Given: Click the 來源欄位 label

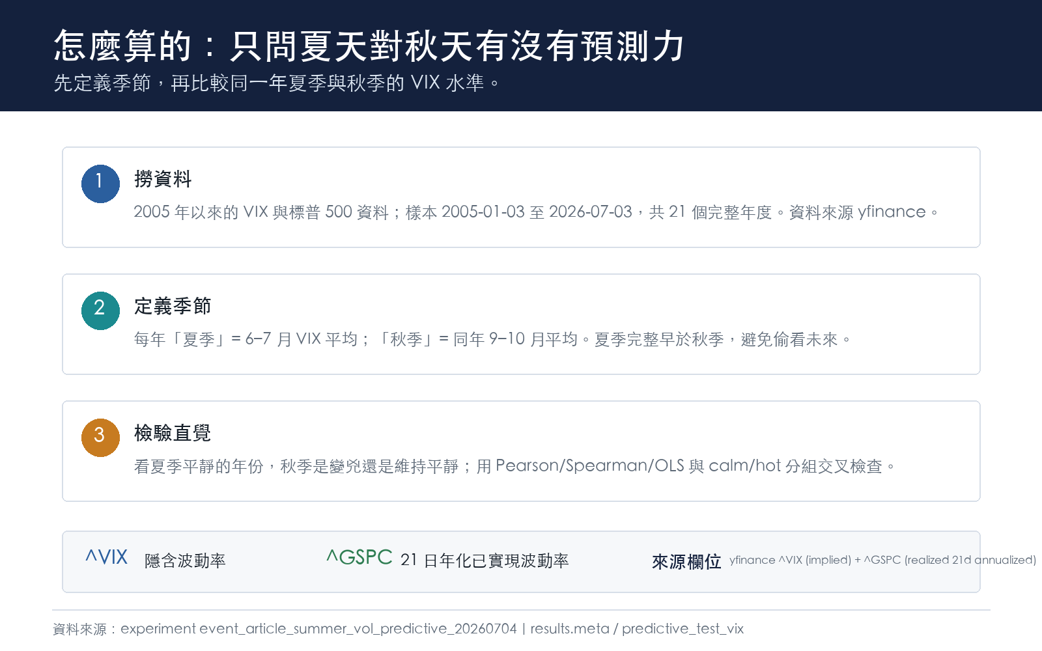Looking at the screenshot, I should [686, 562].
